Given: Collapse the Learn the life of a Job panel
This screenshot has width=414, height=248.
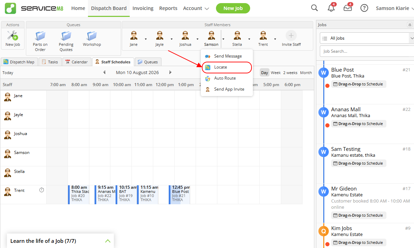Looking at the screenshot, I should click(108, 241).
